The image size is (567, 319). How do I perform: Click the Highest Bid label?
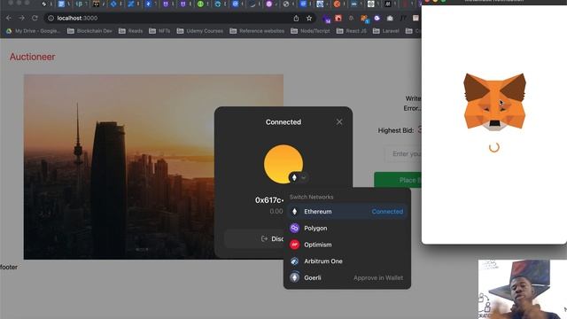396,130
